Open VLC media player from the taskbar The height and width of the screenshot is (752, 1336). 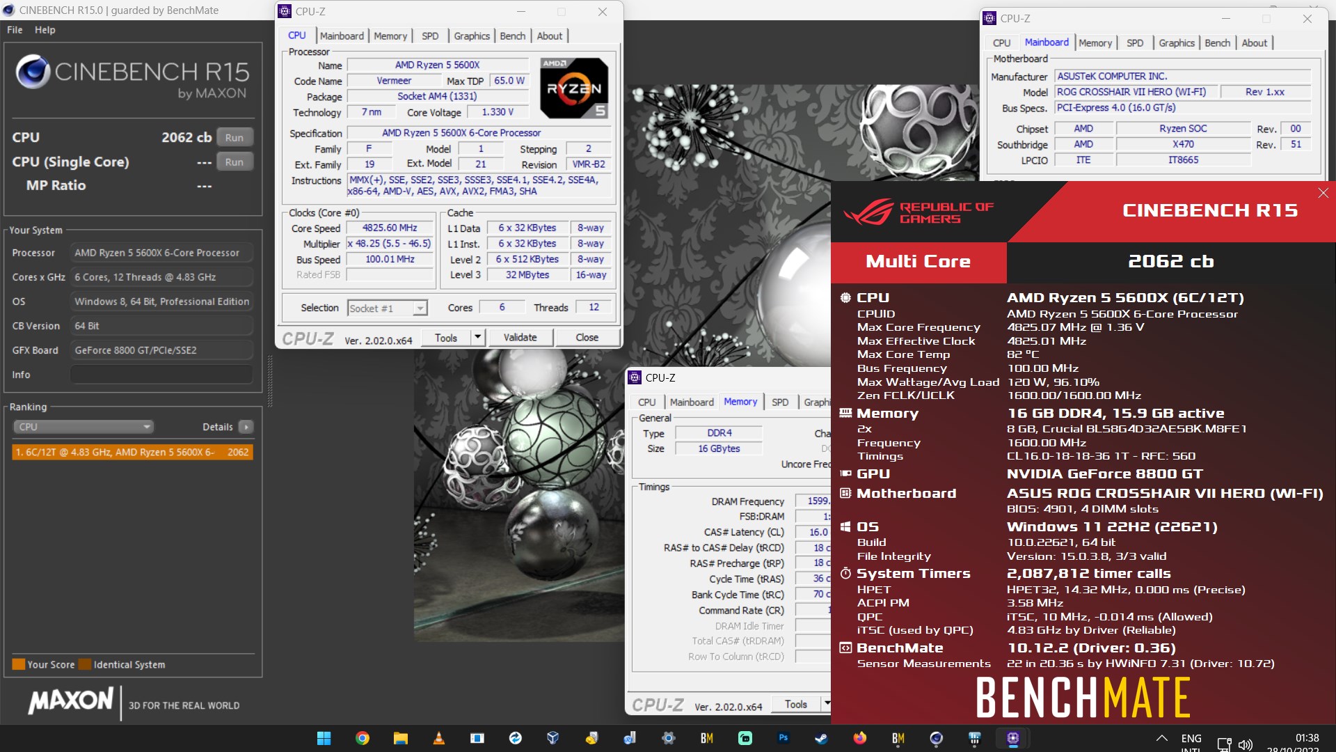coord(438,738)
